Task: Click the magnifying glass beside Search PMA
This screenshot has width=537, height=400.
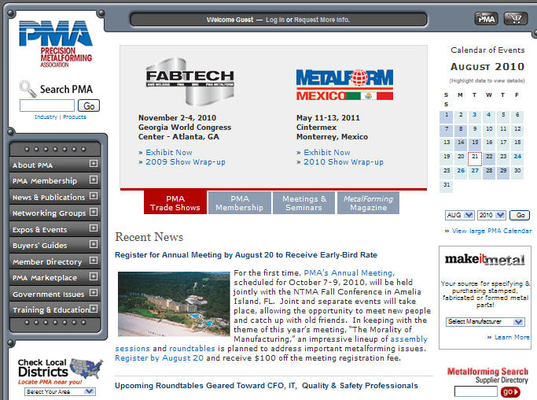Action: coord(28,89)
